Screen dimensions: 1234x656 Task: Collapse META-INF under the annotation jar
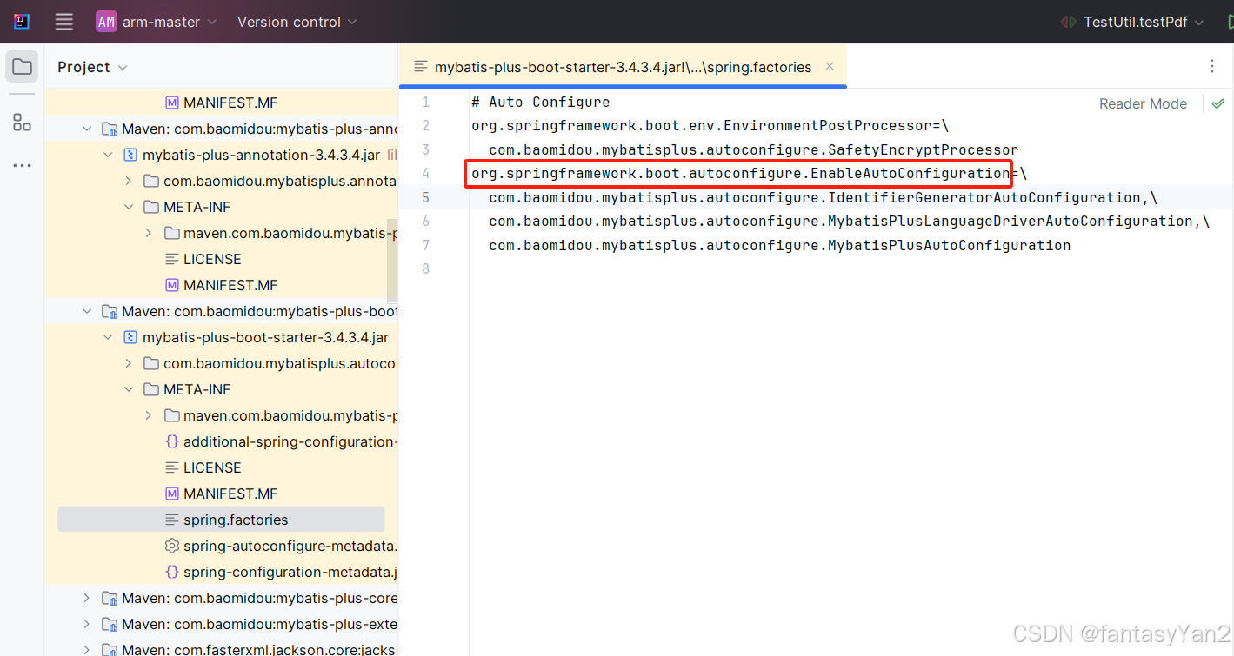(129, 207)
